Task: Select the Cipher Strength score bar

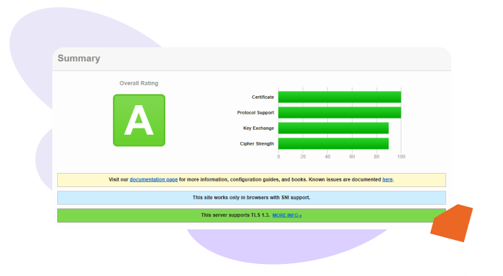Action: pyautogui.click(x=333, y=143)
